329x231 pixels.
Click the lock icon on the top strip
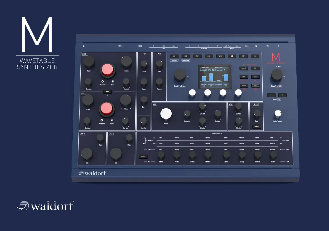coord(84,46)
